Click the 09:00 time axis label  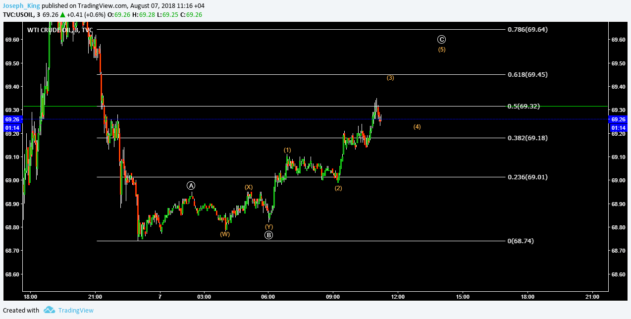click(333, 297)
